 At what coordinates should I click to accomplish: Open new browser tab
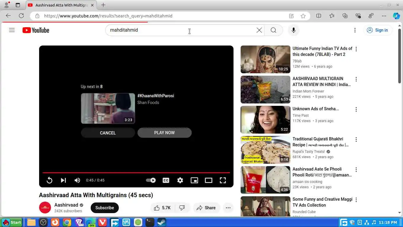coord(103,5)
